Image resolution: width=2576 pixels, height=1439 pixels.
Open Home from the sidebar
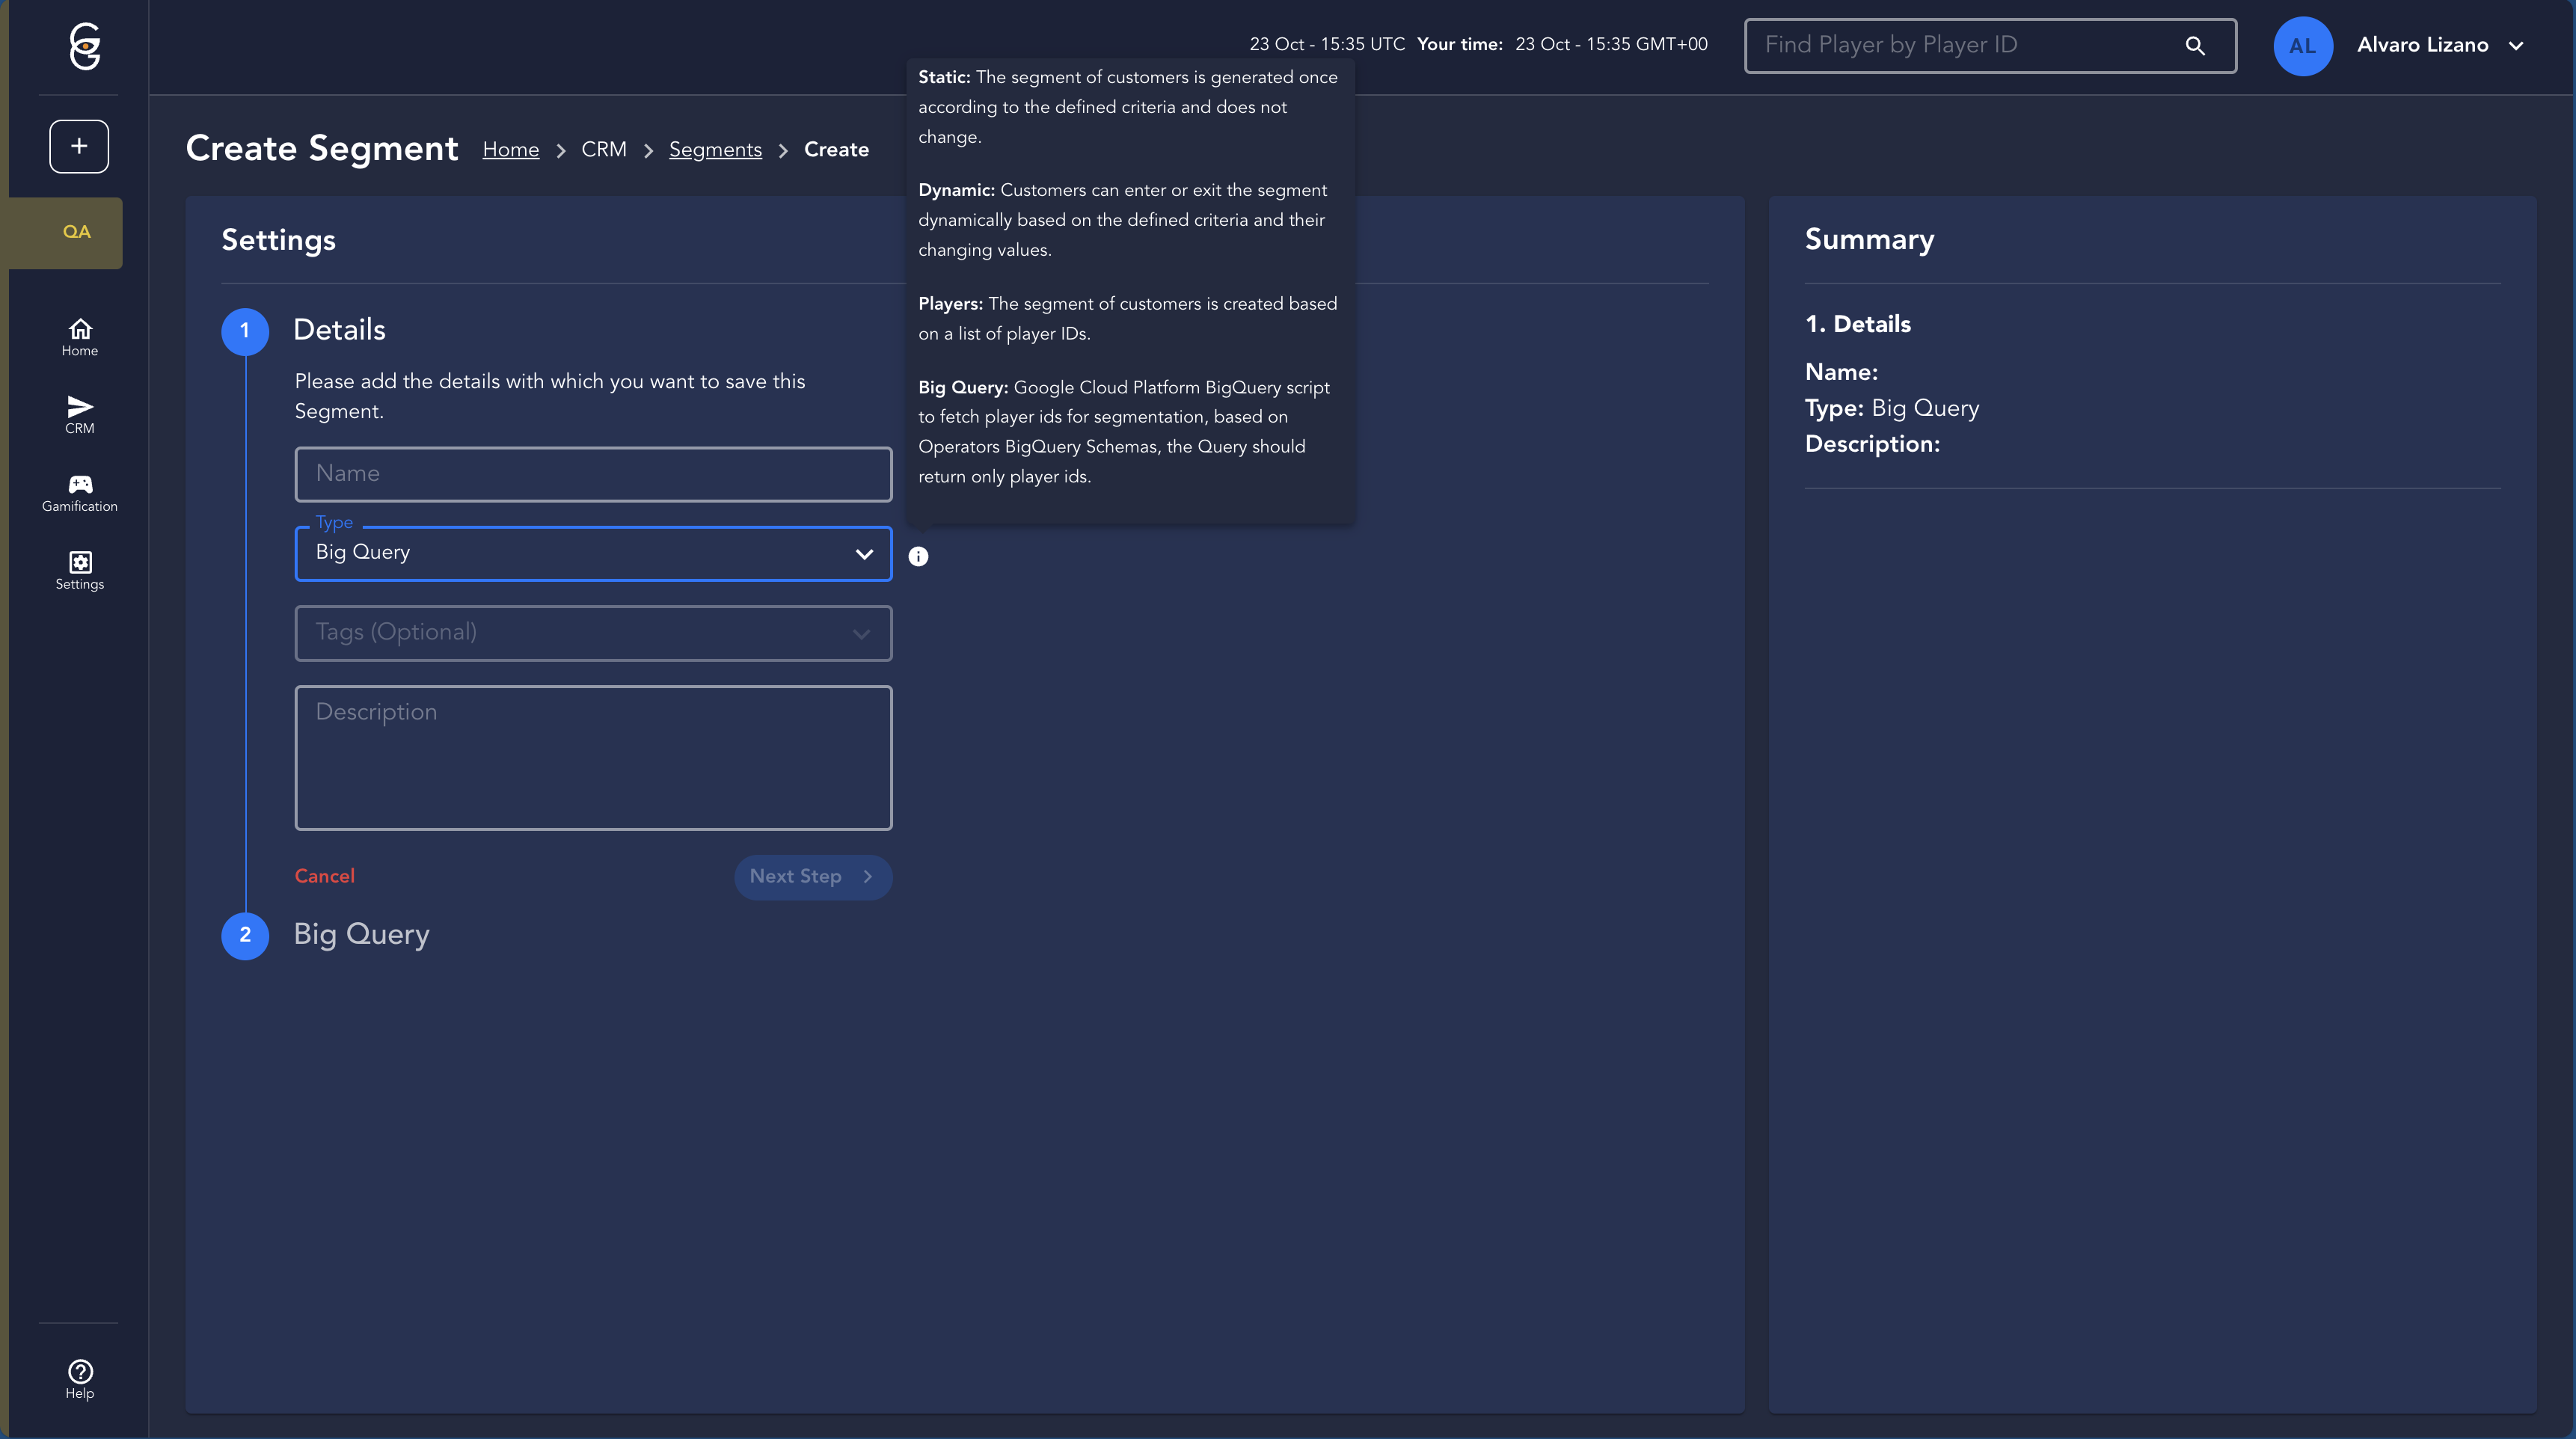pos(80,337)
